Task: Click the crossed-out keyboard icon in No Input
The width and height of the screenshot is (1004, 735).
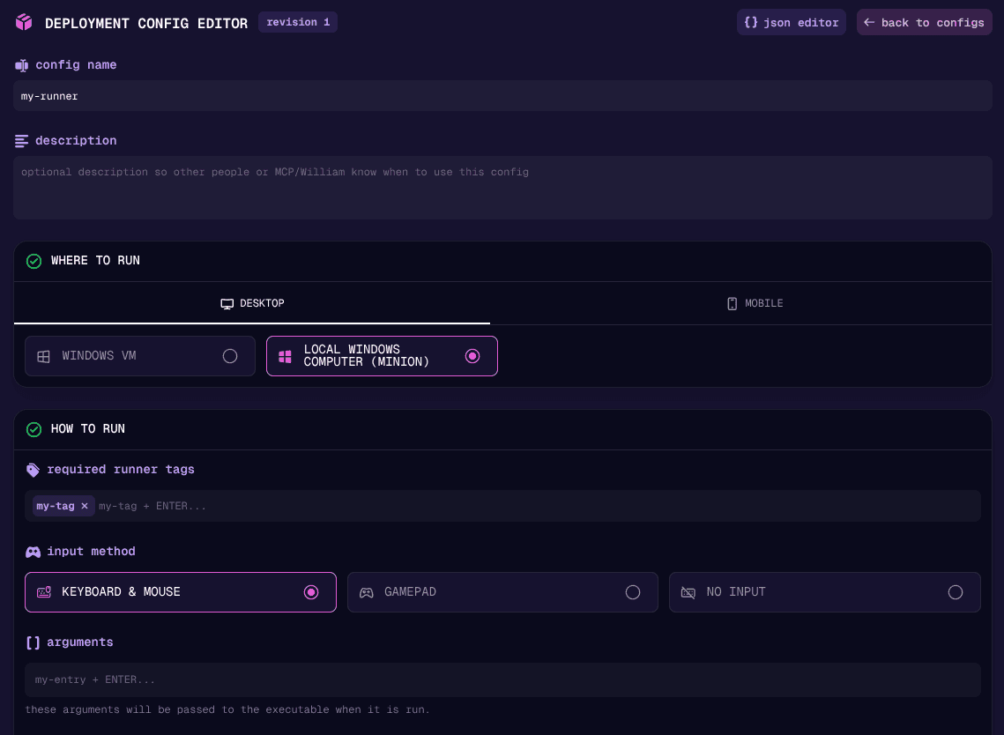Action: tap(688, 592)
